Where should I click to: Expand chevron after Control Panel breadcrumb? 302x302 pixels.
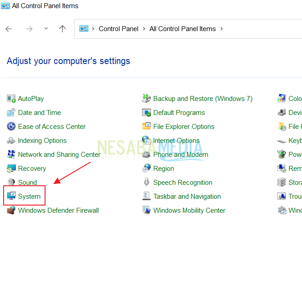[x=144, y=29]
